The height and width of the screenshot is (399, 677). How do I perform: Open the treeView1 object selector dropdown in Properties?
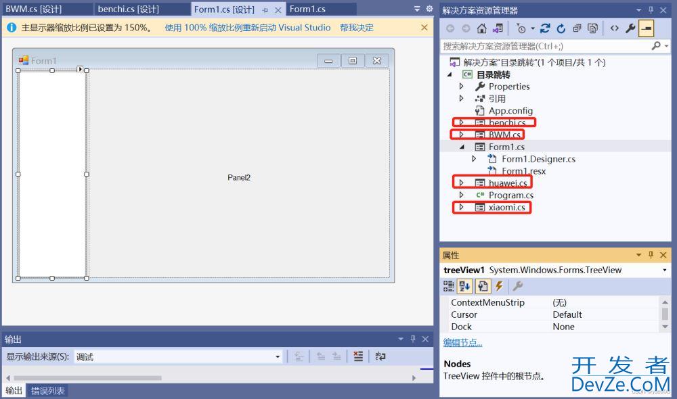click(x=665, y=270)
